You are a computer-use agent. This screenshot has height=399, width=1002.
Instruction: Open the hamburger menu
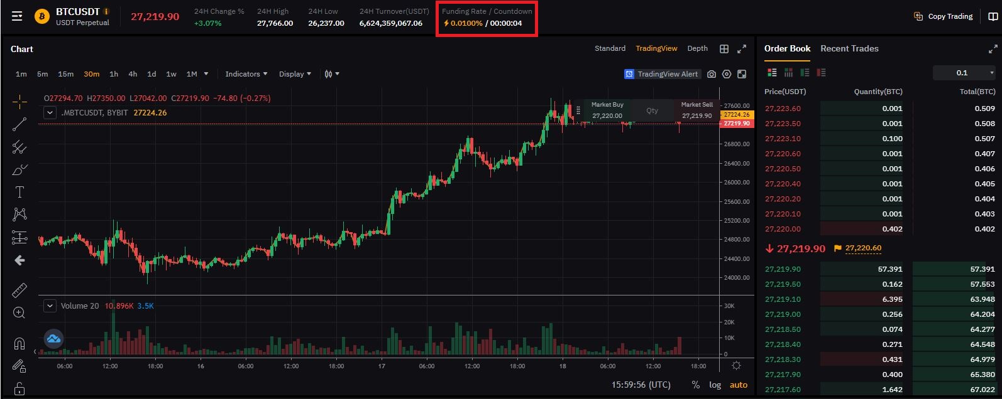17,16
